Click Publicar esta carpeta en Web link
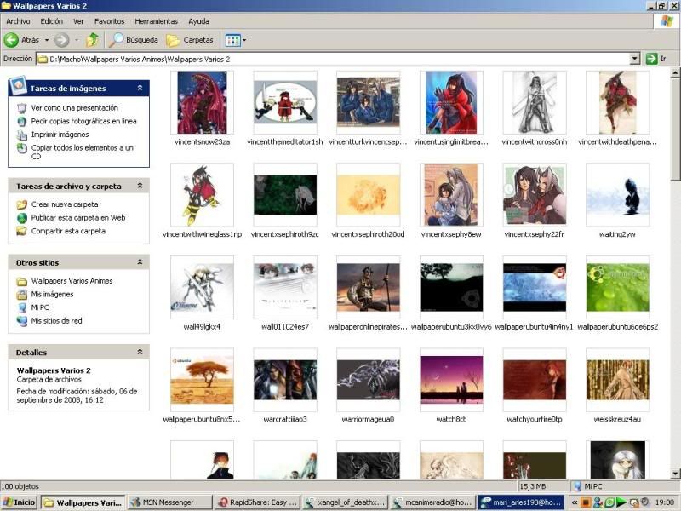The width and height of the screenshot is (681, 511). click(78, 218)
